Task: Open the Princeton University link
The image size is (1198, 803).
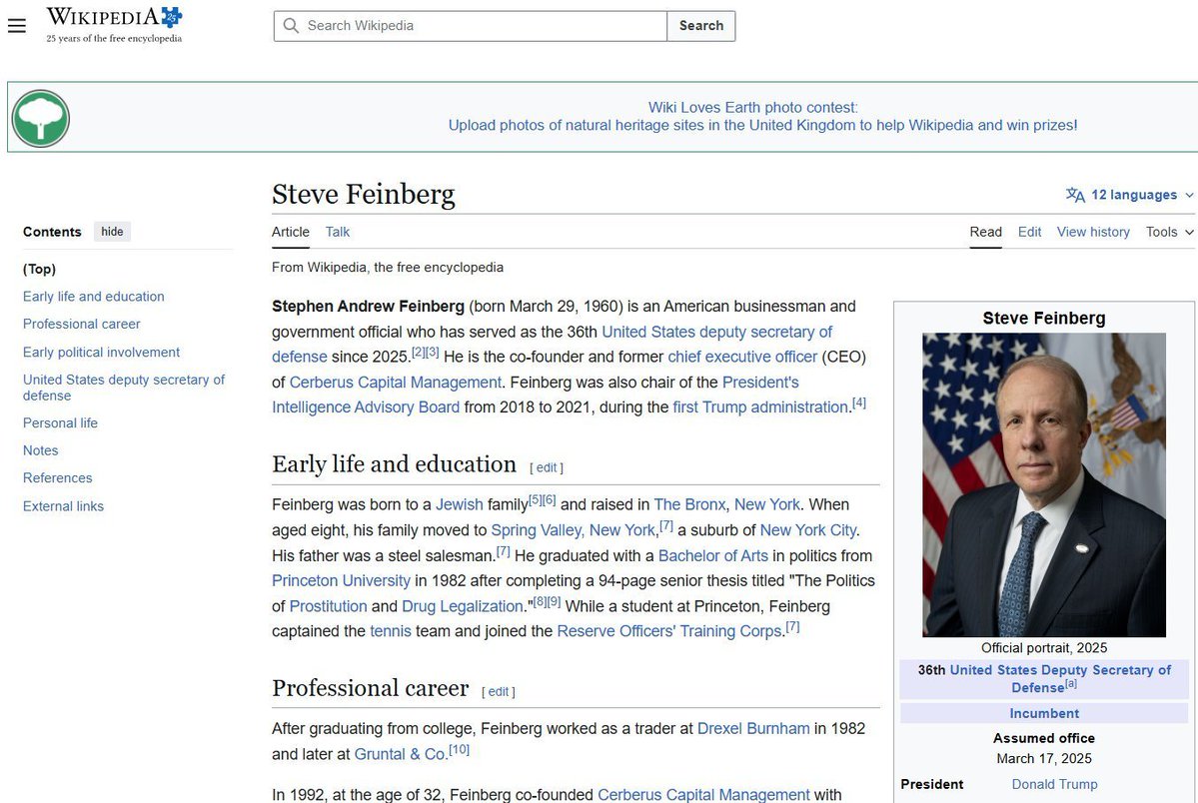Action: point(341,580)
